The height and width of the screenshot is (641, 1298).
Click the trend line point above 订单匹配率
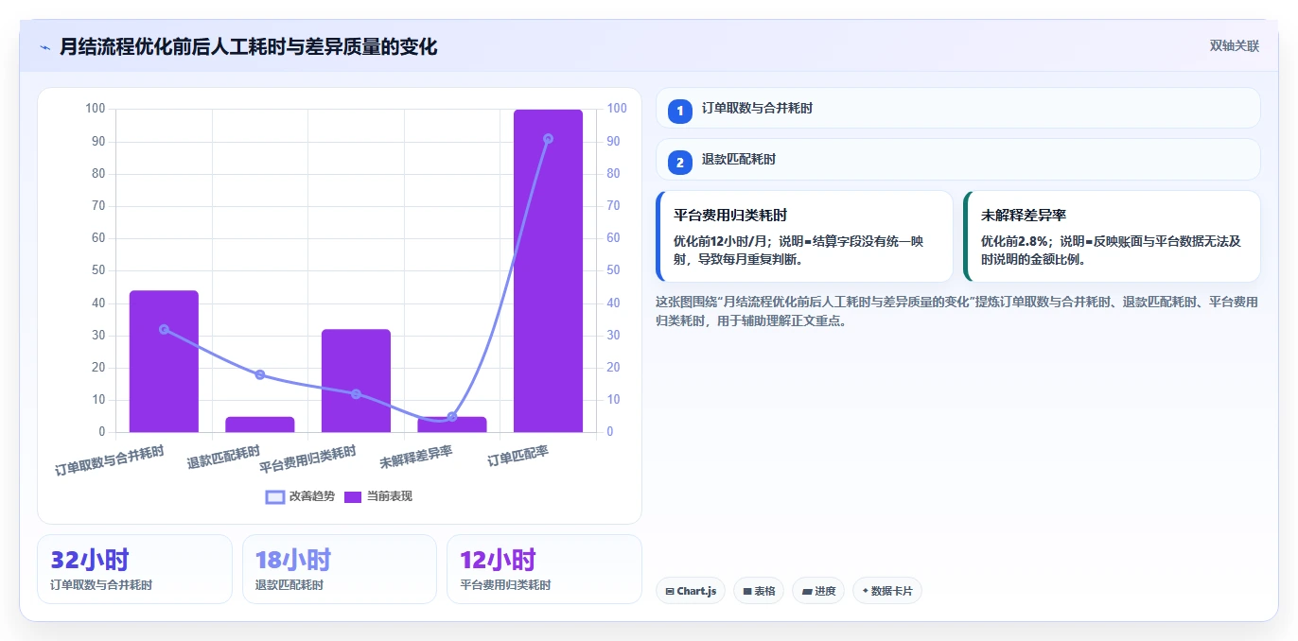[548, 139]
